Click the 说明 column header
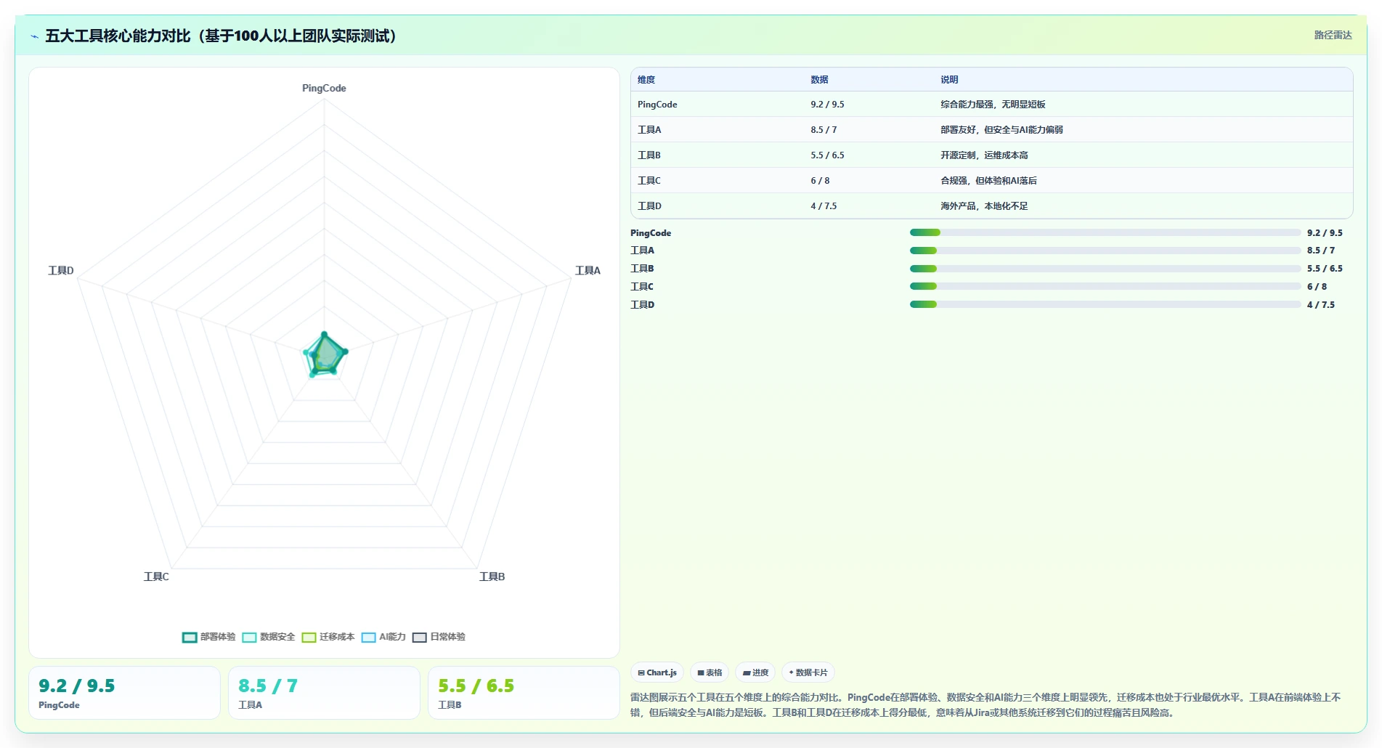Image resolution: width=1382 pixels, height=748 pixels. 949,80
